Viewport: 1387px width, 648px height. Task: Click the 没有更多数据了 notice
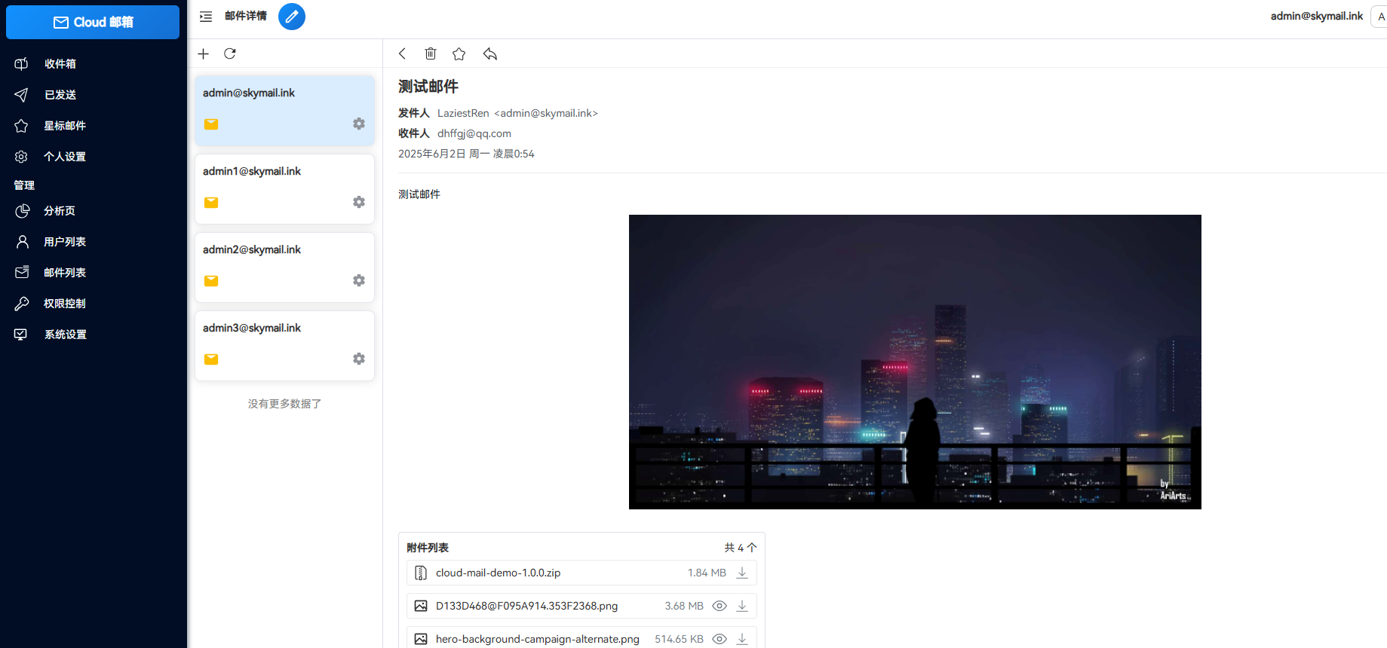(x=284, y=404)
